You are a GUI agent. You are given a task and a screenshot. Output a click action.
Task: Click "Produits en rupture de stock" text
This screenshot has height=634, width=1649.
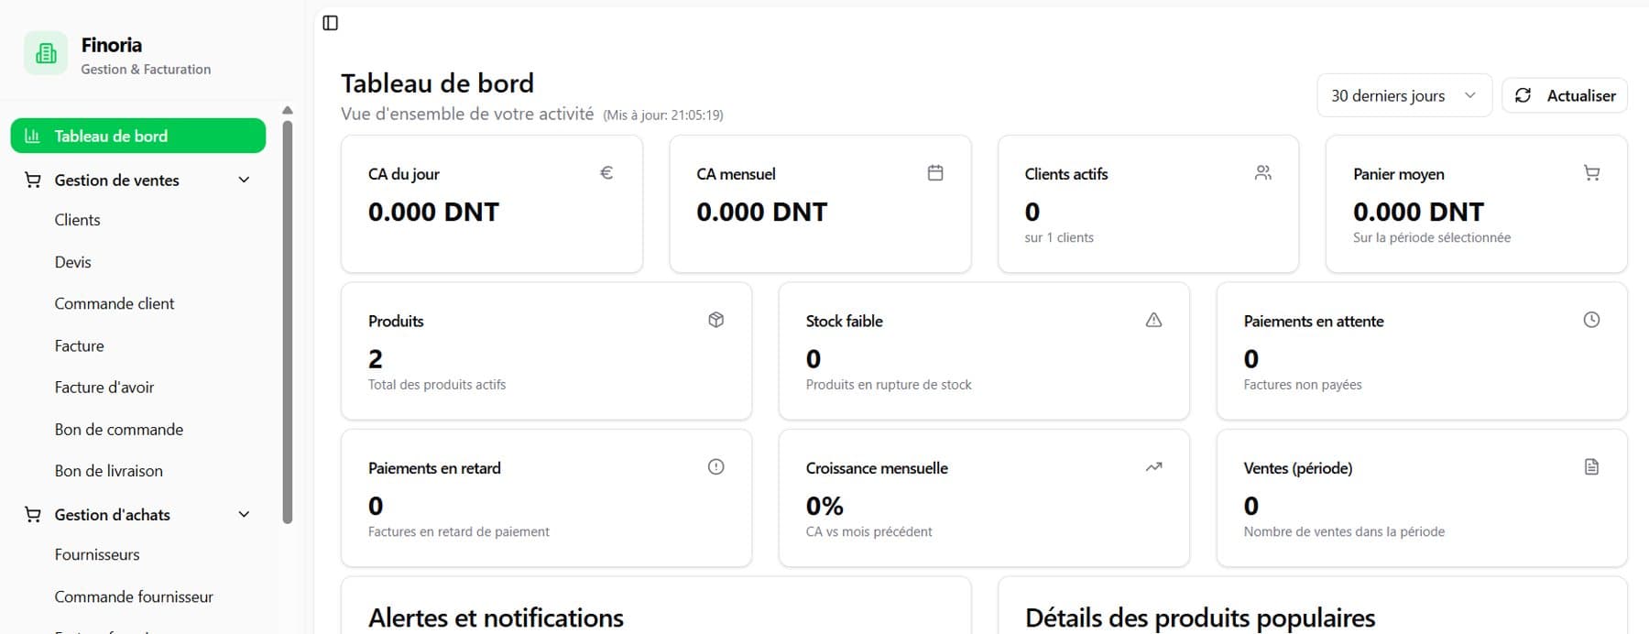tap(889, 385)
